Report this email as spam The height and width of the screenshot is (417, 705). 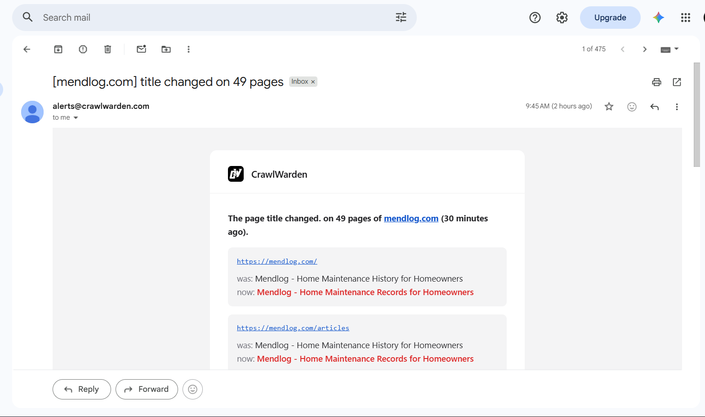(x=83, y=49)
